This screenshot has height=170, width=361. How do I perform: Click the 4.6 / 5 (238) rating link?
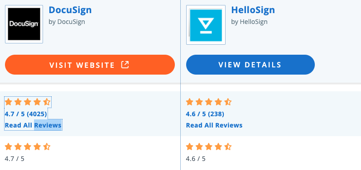(x=205, y=114)
